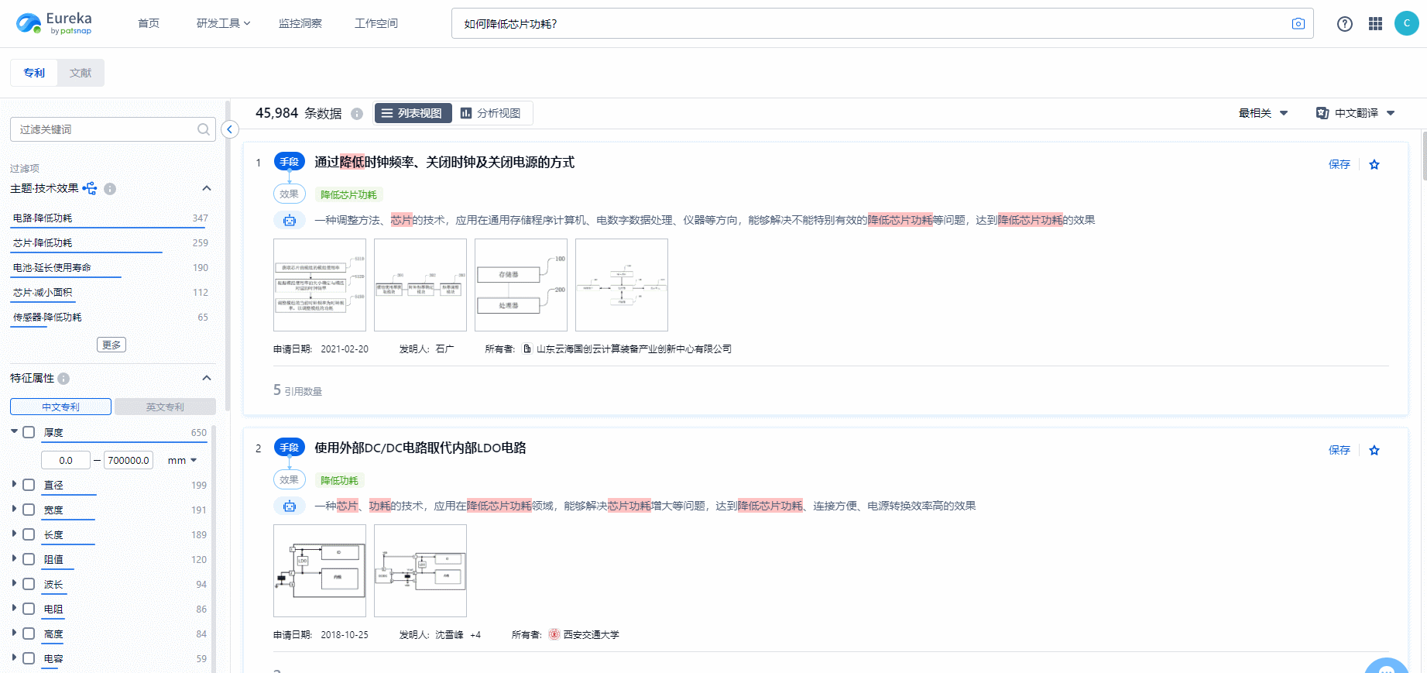Click the user avatar icon
This screenshot has height=673, width=1427.
(1406, 23)
